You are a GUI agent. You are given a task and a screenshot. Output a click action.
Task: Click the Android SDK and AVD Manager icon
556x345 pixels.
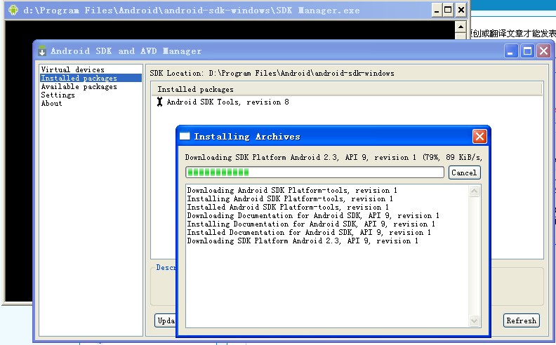pyautogui.click(x=42, y=51)
